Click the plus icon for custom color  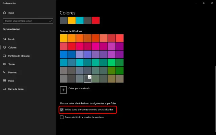[x=63, y=90]
